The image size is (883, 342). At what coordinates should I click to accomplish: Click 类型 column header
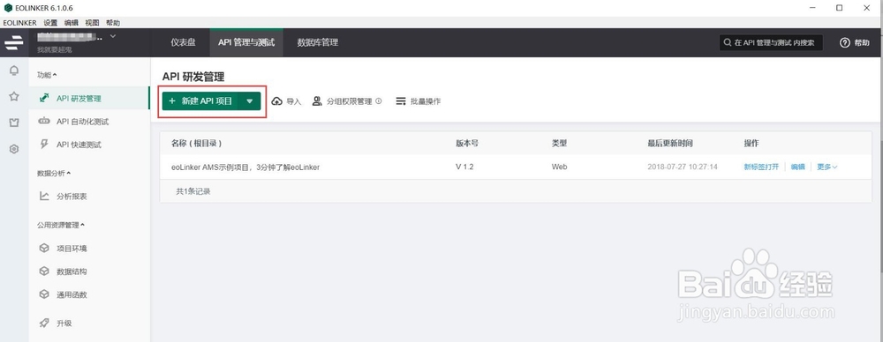pos(559,144)
